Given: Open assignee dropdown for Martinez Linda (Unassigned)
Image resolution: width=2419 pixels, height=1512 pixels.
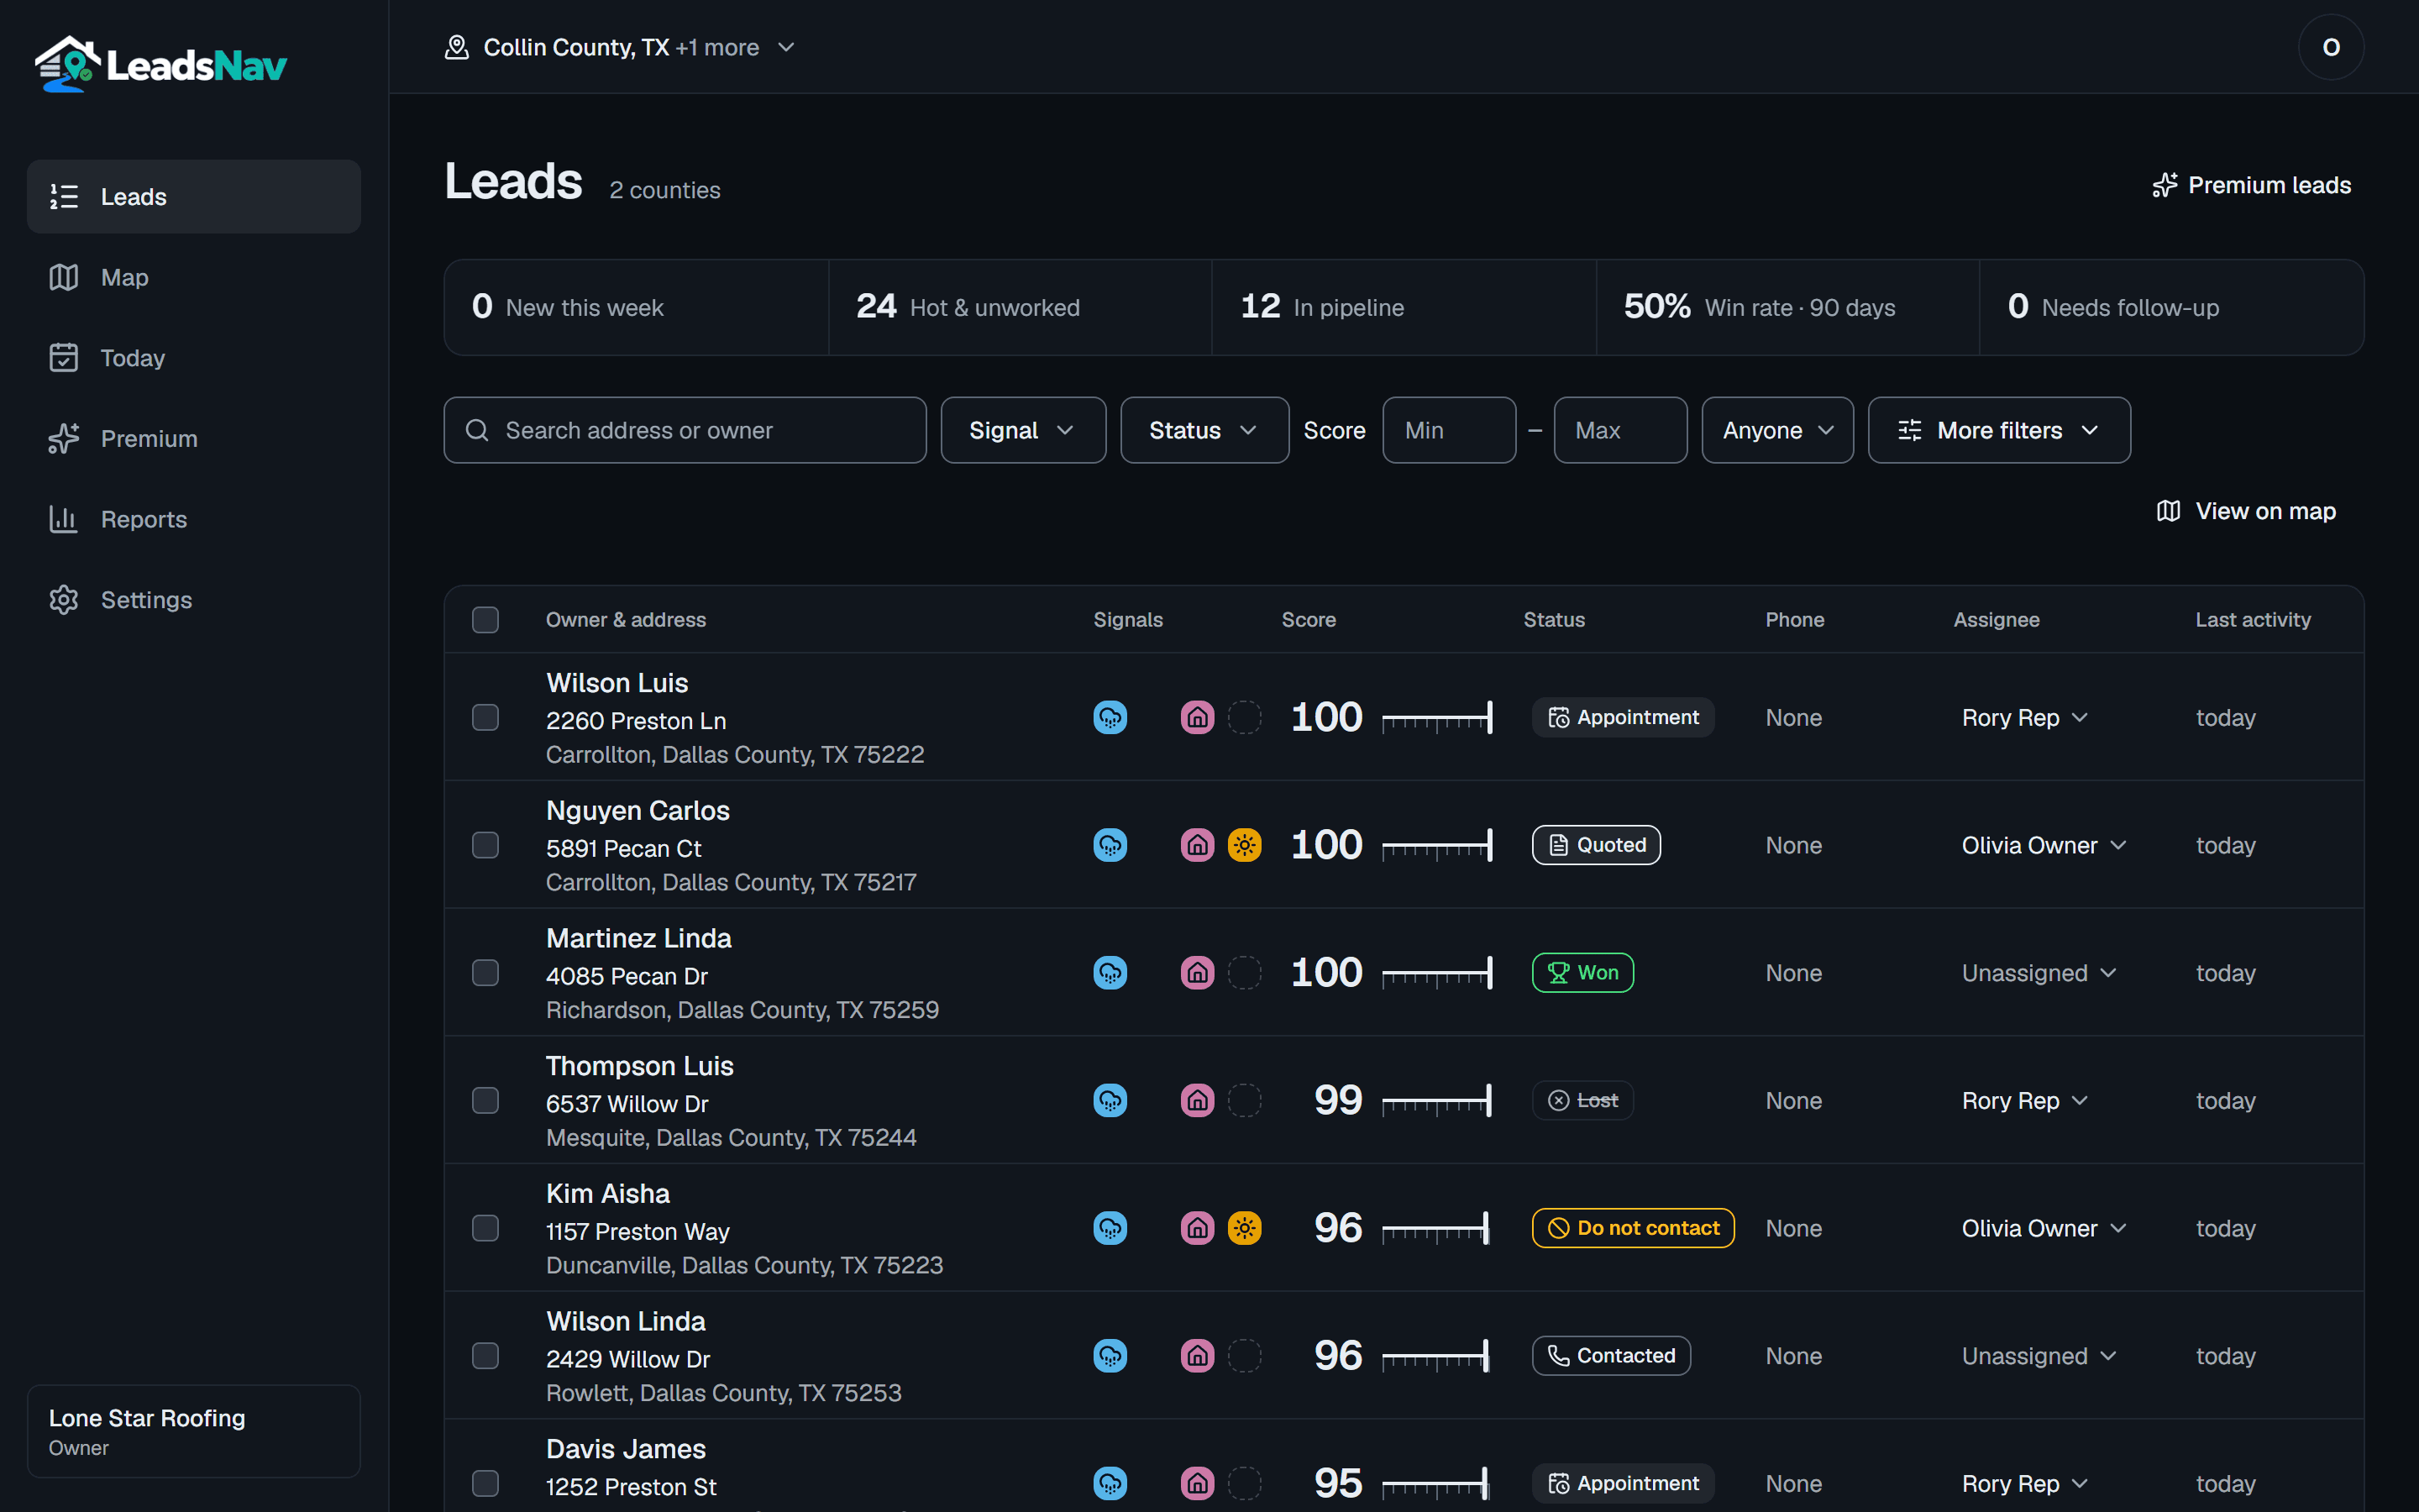Looking at the screenshot, I should [x=2039, y=973].
